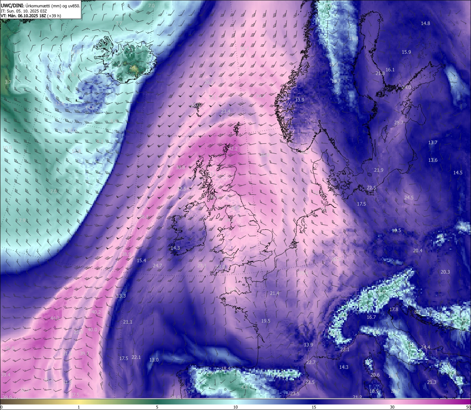This screenshot has width=471, height=410.
Task: Click the 50 tick on the color scale
Action: click(468, 407)
